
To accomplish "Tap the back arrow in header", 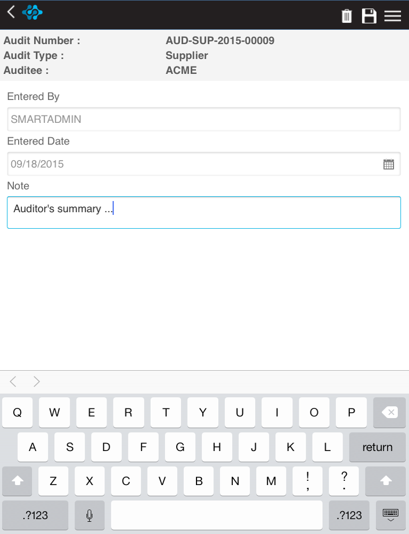I will (x=11, y=12).
